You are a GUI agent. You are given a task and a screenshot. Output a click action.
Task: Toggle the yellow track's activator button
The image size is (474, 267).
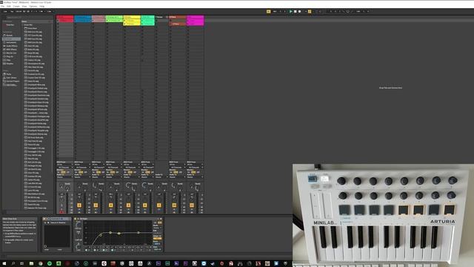tap(128, 205)
